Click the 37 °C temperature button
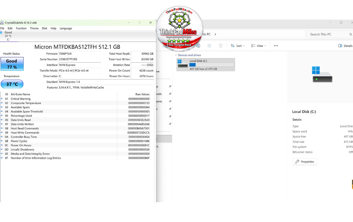Screen dimensions: 353x222 point(12,84)
